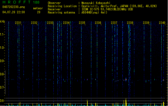Click the 1.1 kHz axis label
Image resolution: width=168 pixels, height=106 pixels.
click(x=2, y=34)
